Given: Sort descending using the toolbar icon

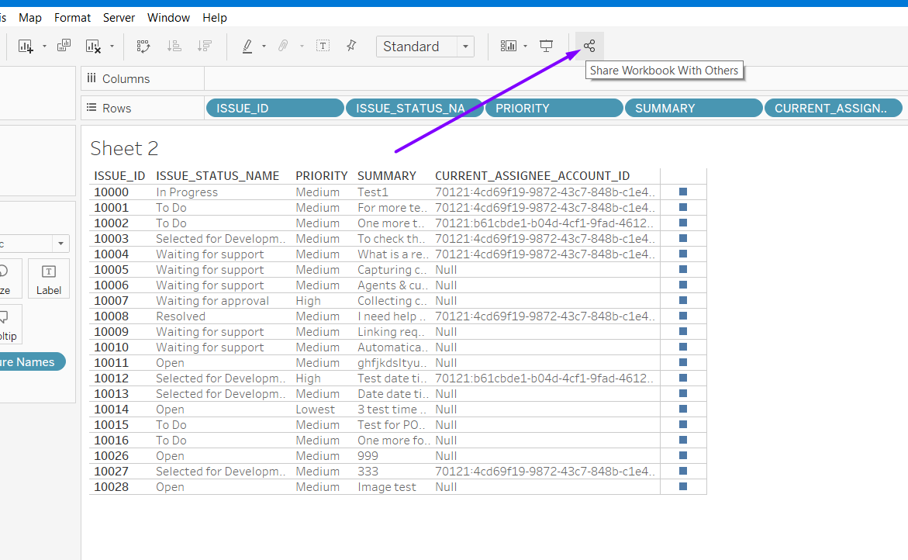Looking at the screenshot, I should point(204,47).
